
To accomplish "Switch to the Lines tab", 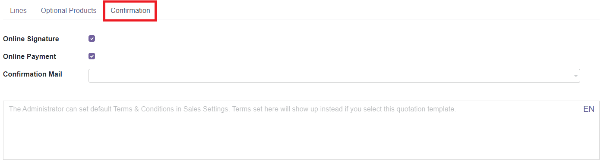I will (x=18, y=11).
